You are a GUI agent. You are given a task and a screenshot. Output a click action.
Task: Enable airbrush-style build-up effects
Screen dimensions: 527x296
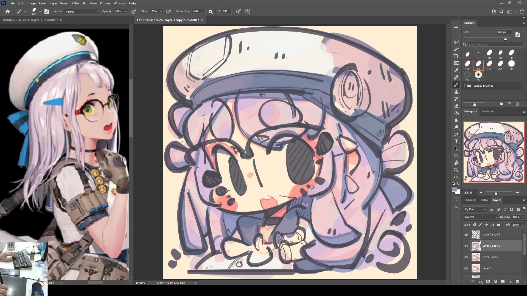169,12
